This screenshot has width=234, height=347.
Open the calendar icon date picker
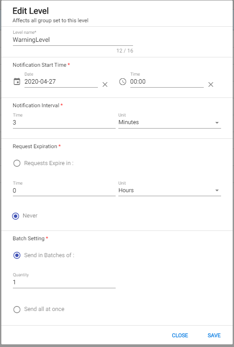17,81
